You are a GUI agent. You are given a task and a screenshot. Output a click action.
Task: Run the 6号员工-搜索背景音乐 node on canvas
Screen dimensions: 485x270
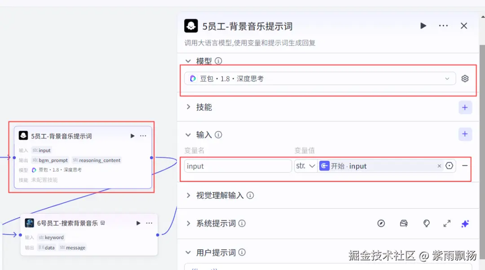click(x=138, y=223)
